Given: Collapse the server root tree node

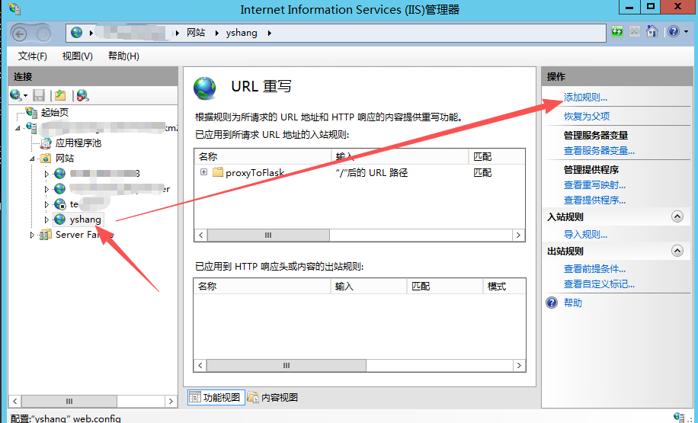Looking at the screenshot, I should 18,128.
